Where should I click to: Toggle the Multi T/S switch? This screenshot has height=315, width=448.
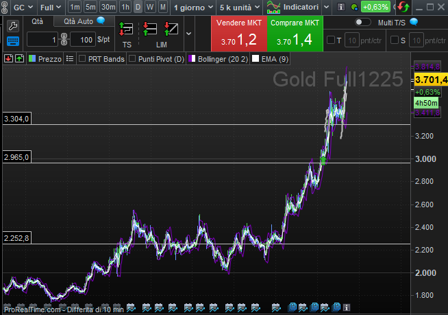coord(362,22)
